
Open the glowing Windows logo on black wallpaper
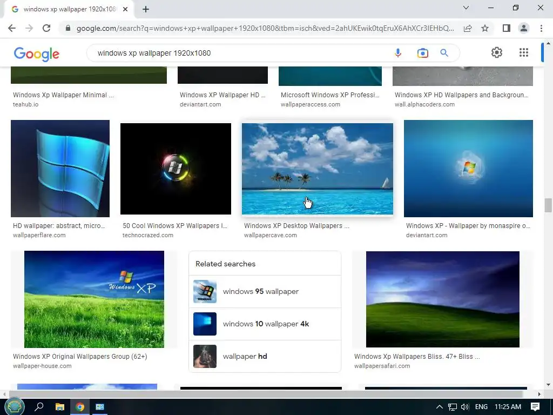point(176,169)
